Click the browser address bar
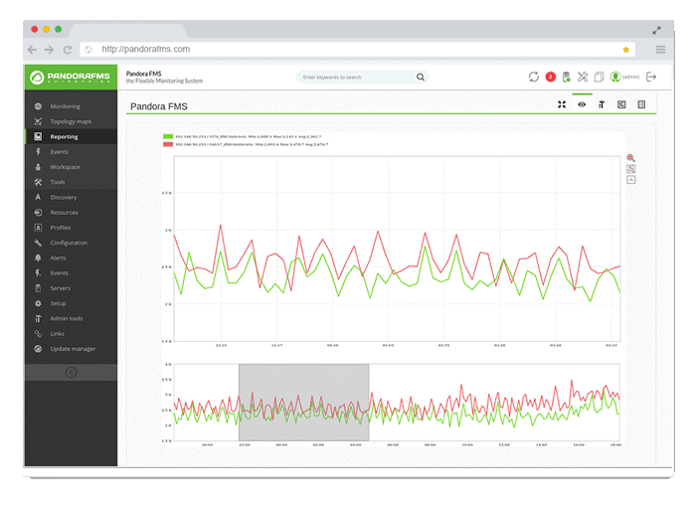 pos(357,50)
